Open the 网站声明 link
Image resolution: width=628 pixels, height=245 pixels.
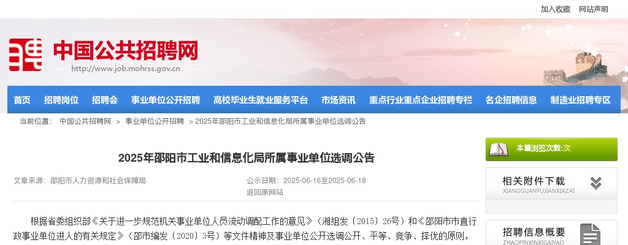[x=593, y=9]
